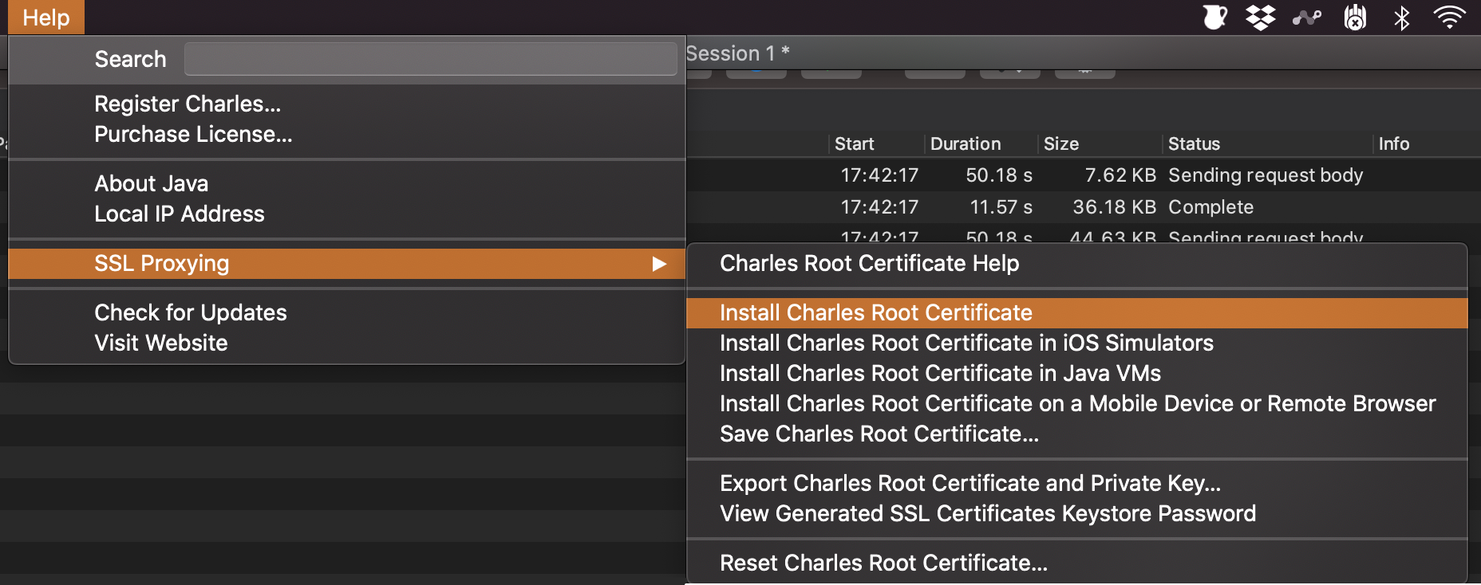
Task: Sort by the Duration column header
Action: coord(966,144)
